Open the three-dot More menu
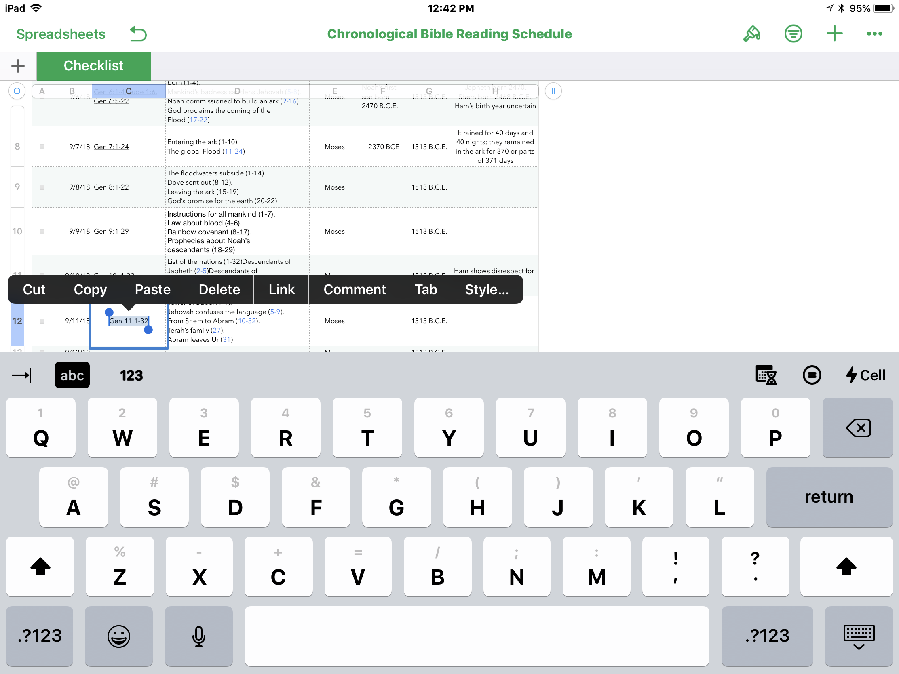The image size is (899, 674). [874, 34]
